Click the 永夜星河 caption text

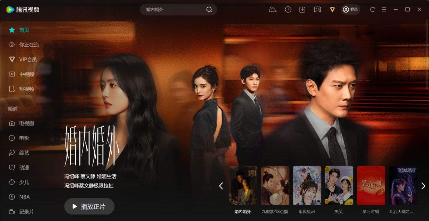click(307, 211)
